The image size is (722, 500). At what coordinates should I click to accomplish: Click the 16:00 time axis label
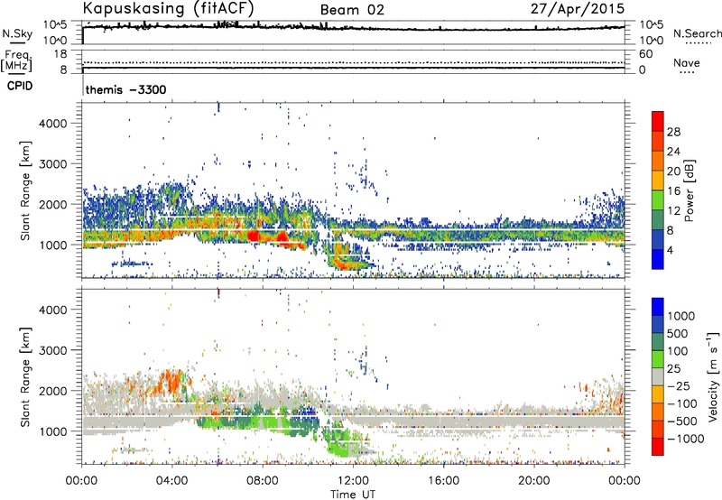point(443,481)
